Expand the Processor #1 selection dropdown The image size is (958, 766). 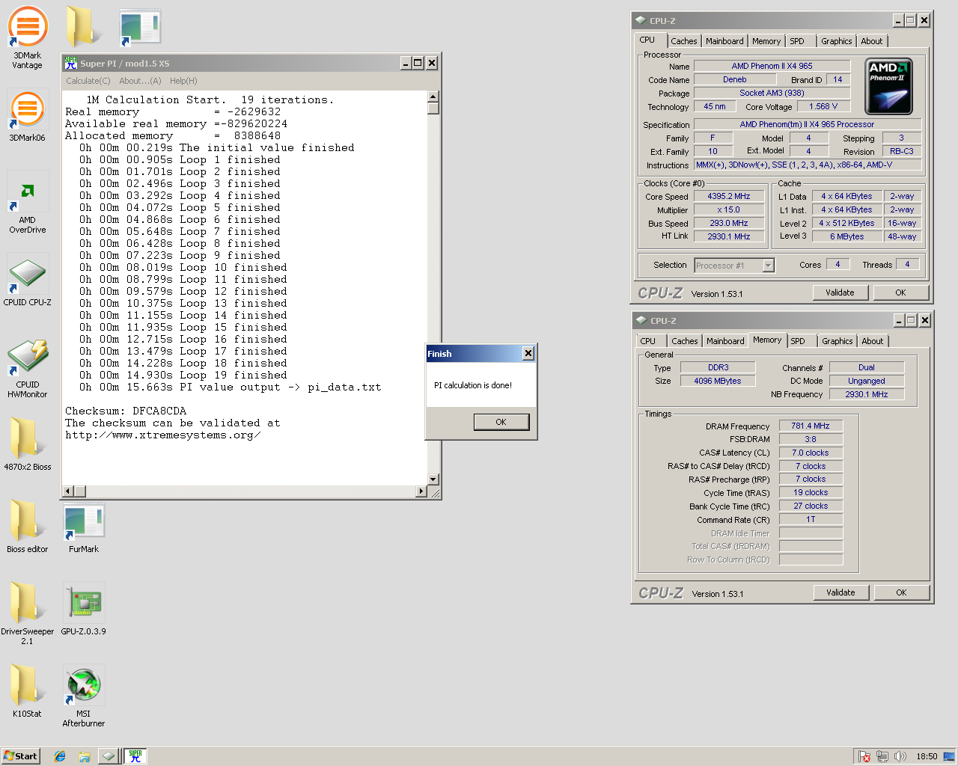tap(768, 266)
